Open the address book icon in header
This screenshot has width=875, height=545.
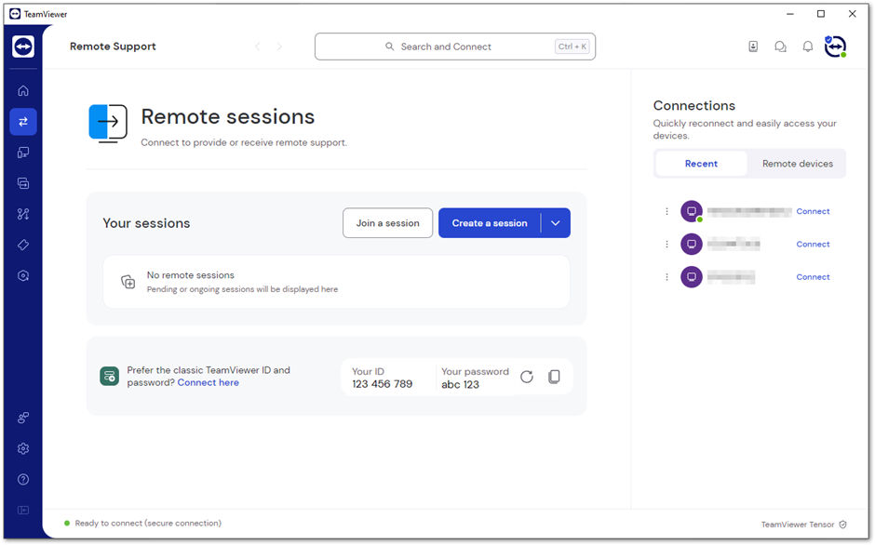(x=753, y=47)
